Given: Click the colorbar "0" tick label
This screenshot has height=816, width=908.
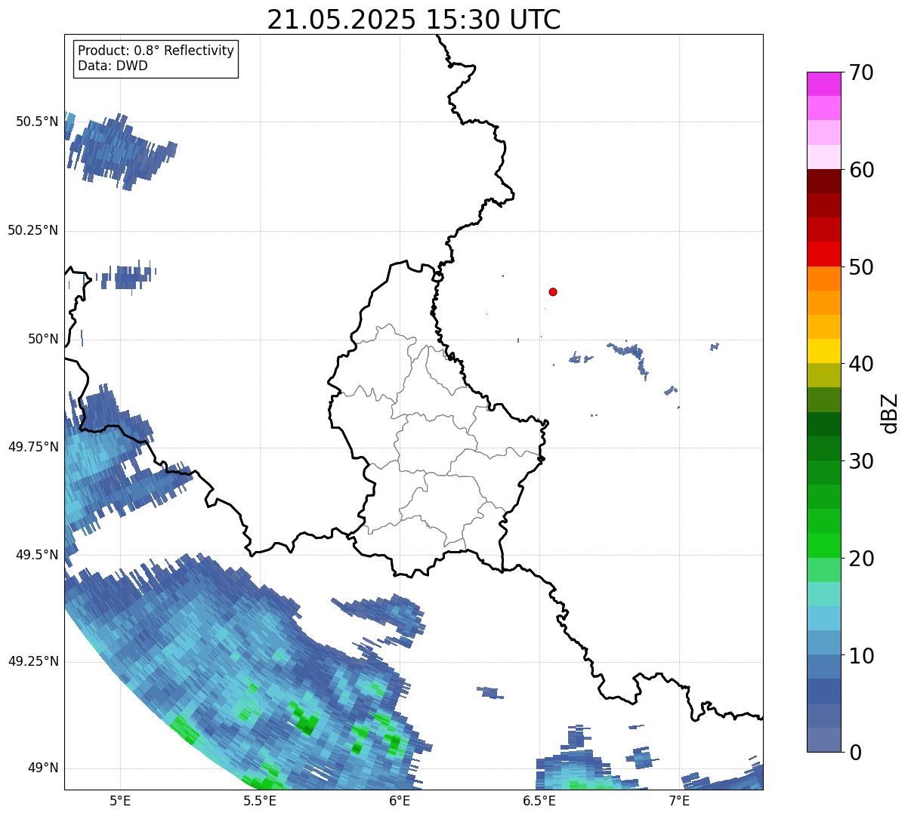Looking at the screenshot, I should point(854,753).
